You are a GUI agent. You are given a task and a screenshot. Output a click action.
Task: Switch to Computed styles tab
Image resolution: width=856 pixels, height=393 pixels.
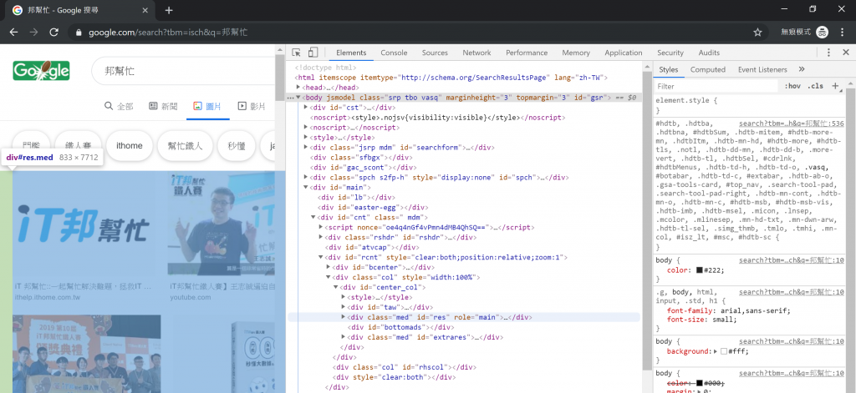click(707, 69)
